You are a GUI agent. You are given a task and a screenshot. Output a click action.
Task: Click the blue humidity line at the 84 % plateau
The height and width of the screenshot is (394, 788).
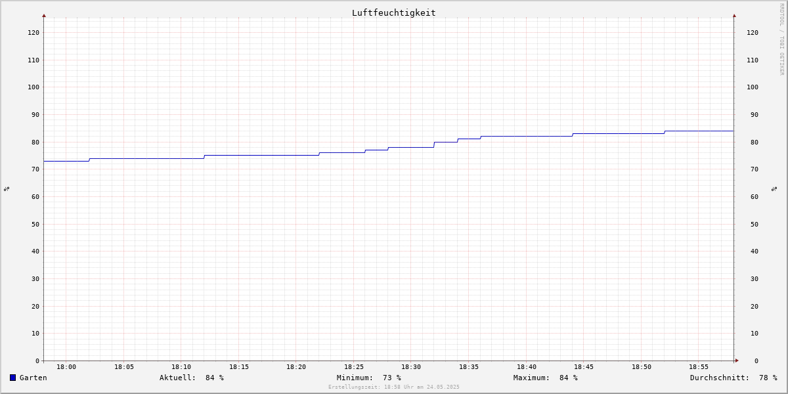tap(699, 131)
